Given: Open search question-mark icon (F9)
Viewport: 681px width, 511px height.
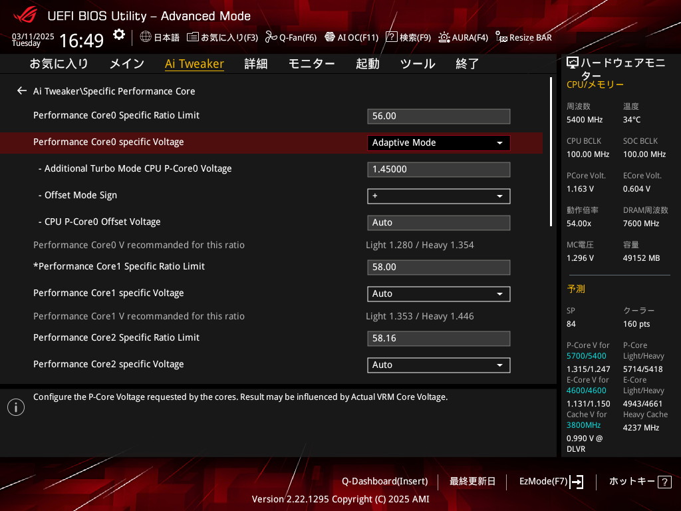Looking at the screenshot, I should coord(391,37).
